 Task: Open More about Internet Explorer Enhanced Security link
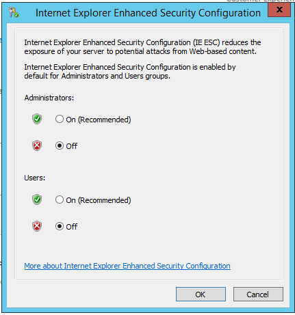127,266
